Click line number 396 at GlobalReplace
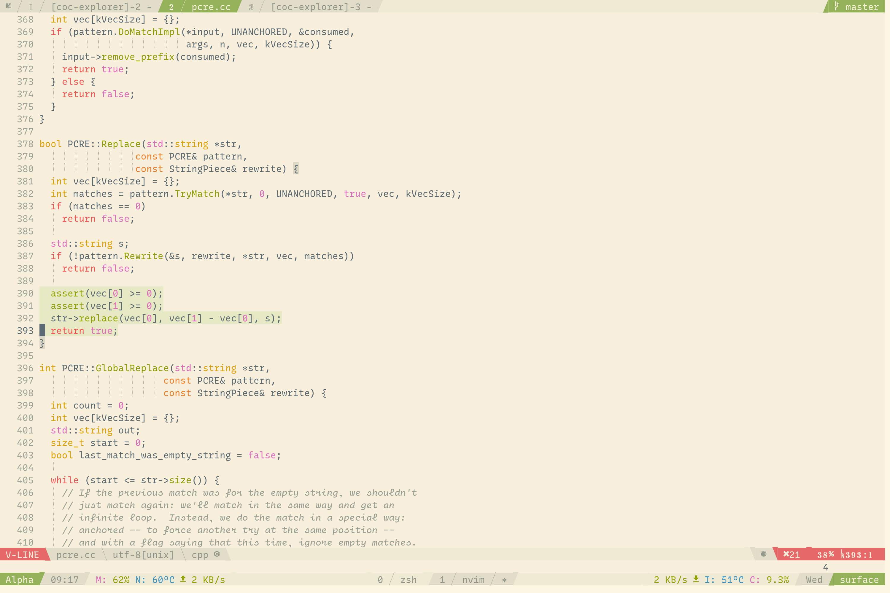The image size is (890, 593). [x=25, y=368]
